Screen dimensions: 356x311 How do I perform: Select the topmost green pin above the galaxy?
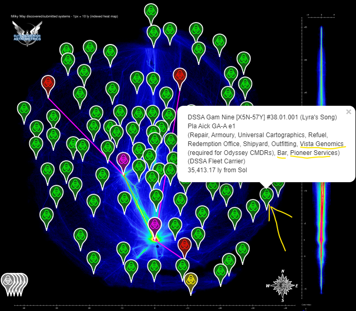(151, 14)
